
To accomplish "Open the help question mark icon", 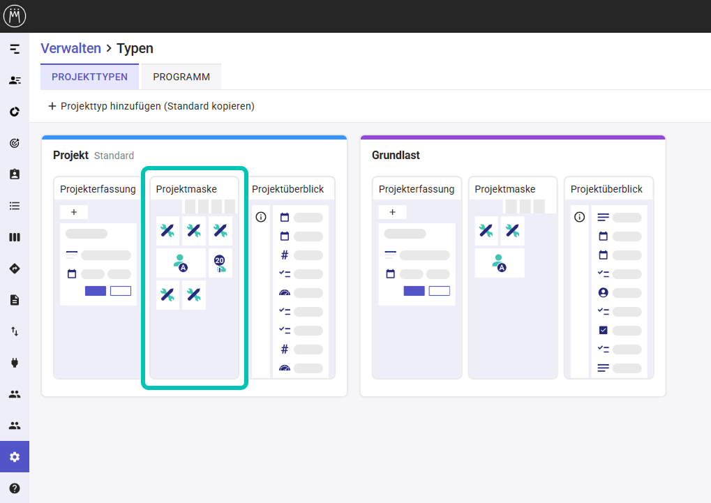I will coord(15,488).
